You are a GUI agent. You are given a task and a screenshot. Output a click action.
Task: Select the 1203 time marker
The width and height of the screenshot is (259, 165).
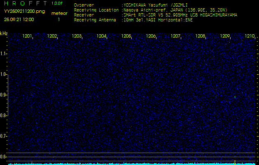click(x=77, y=36)
